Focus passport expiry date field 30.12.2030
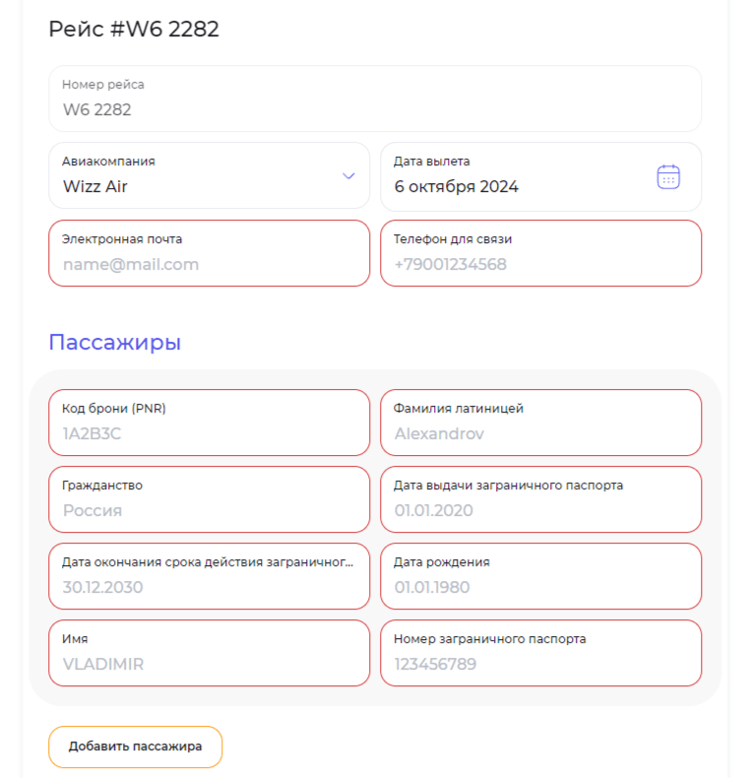This screenshot has width=756, height=778. pos(209,576)
